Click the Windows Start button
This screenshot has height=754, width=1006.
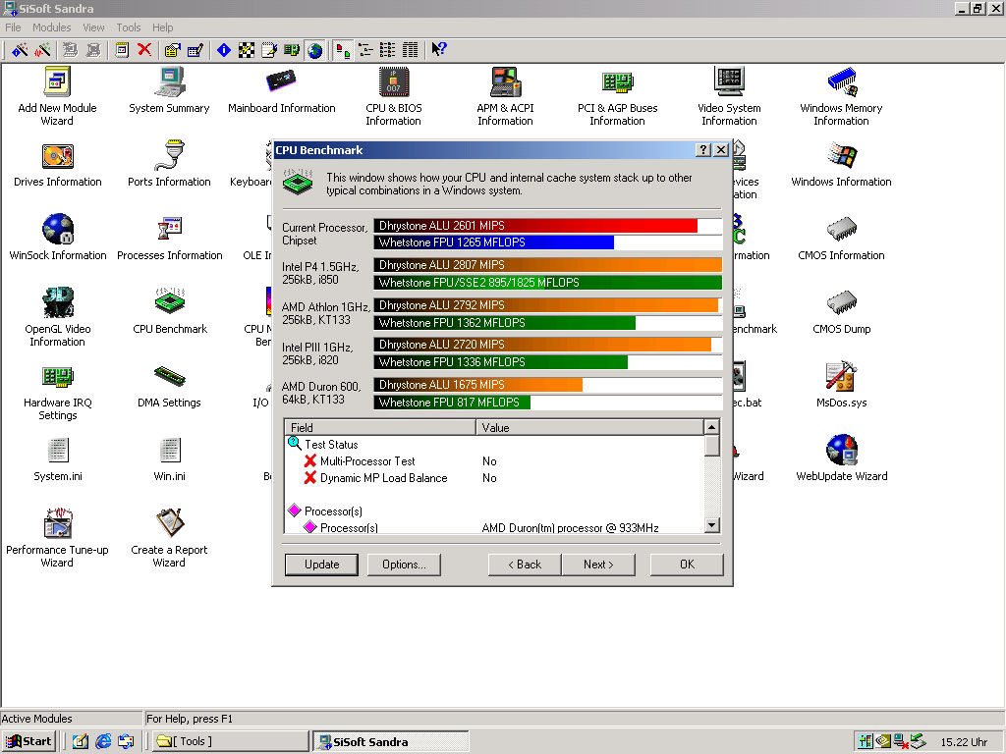coord(28,741)
